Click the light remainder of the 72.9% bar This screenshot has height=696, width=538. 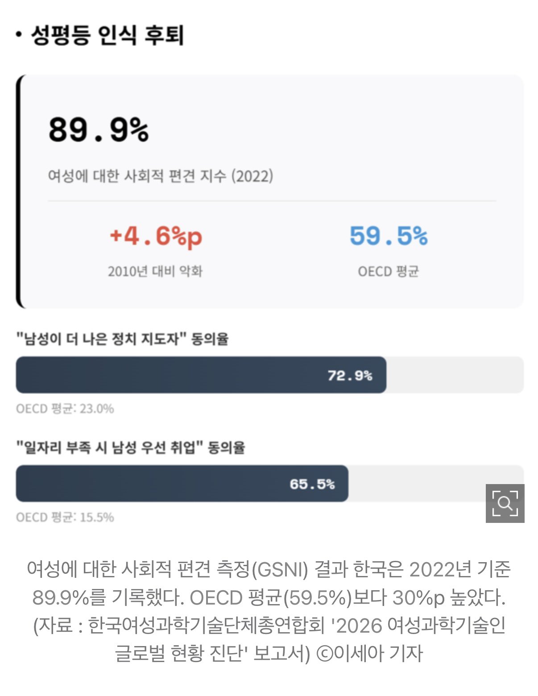455,375
